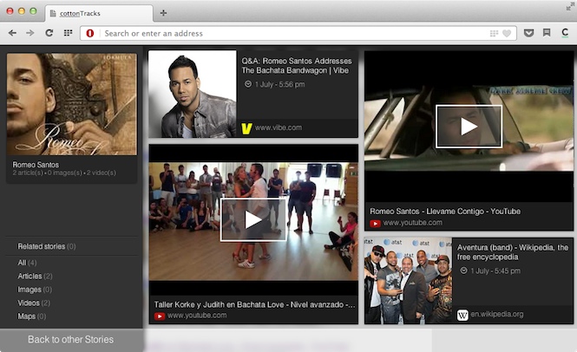The image size is (577, 352).
Task: Open Q&A: Romeo Santos Addresses article title
Action: [297, 66]
